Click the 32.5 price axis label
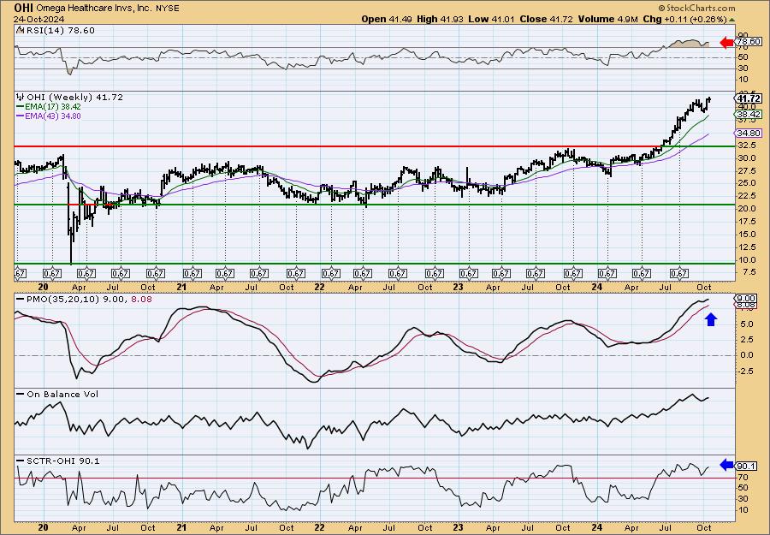The image size is (770, 535). 746,146
